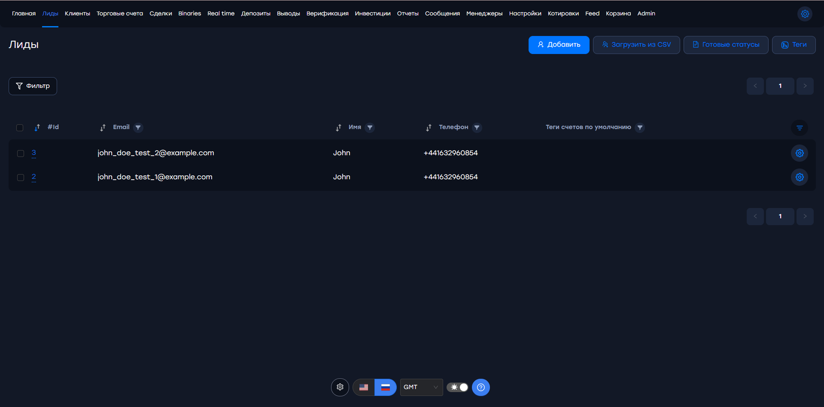Open the GMT timezone dropdown
Image resolution: width=824 pixels, height=407 pixels.
tap(421, 387)
